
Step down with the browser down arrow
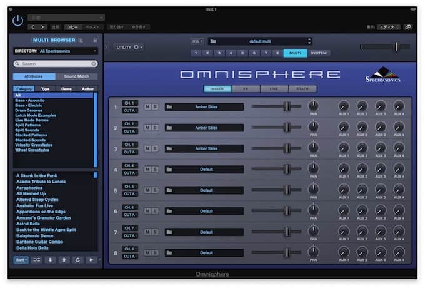point(50,260)
